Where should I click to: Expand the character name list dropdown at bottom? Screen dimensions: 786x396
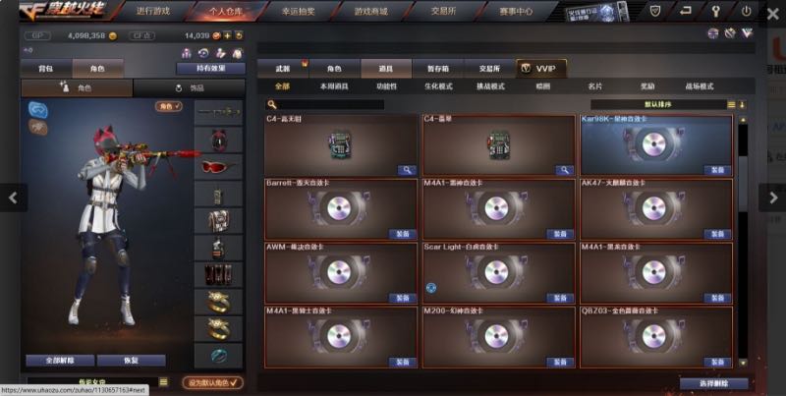point(163,382)
